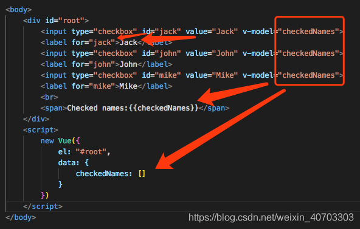
Task: Click the checkedNames: [] property
Action: (111, 174)
